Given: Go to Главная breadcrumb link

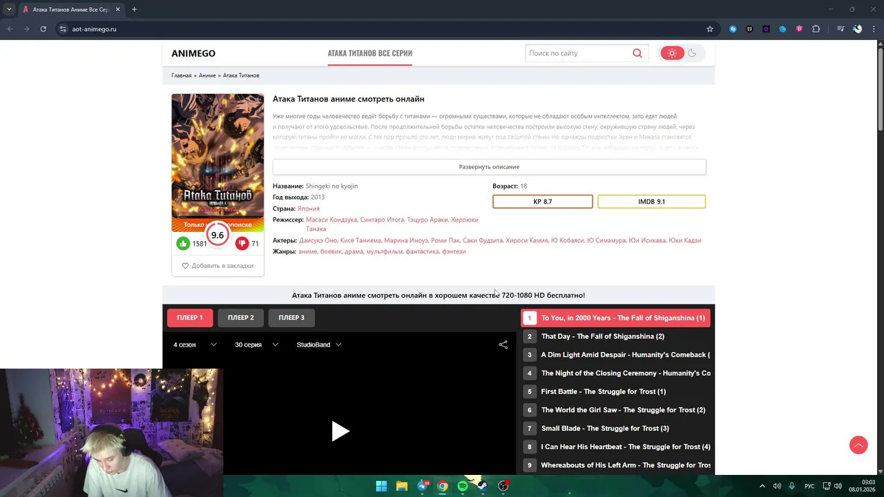Looking at the screenshot, I should coord(181,75).
